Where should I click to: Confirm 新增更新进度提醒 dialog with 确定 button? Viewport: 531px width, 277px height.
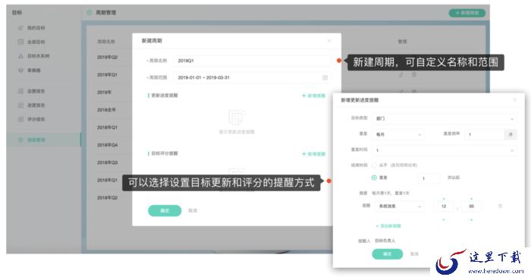click(388, 254)
